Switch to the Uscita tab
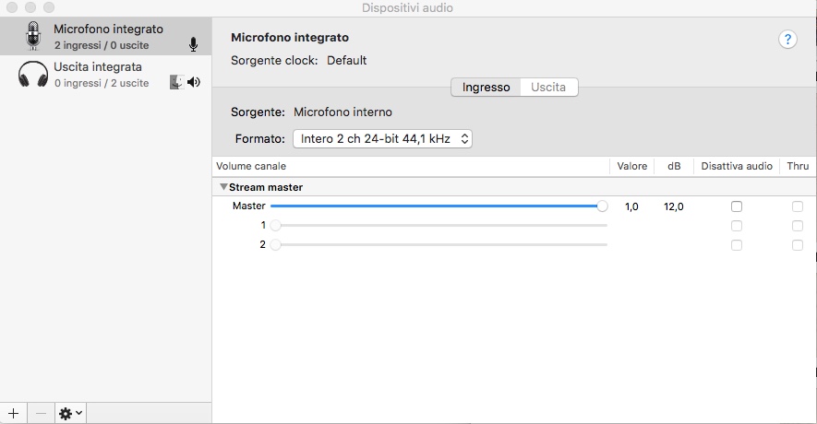The height and width of the screenshot is (424, 817). click(548, 87)
